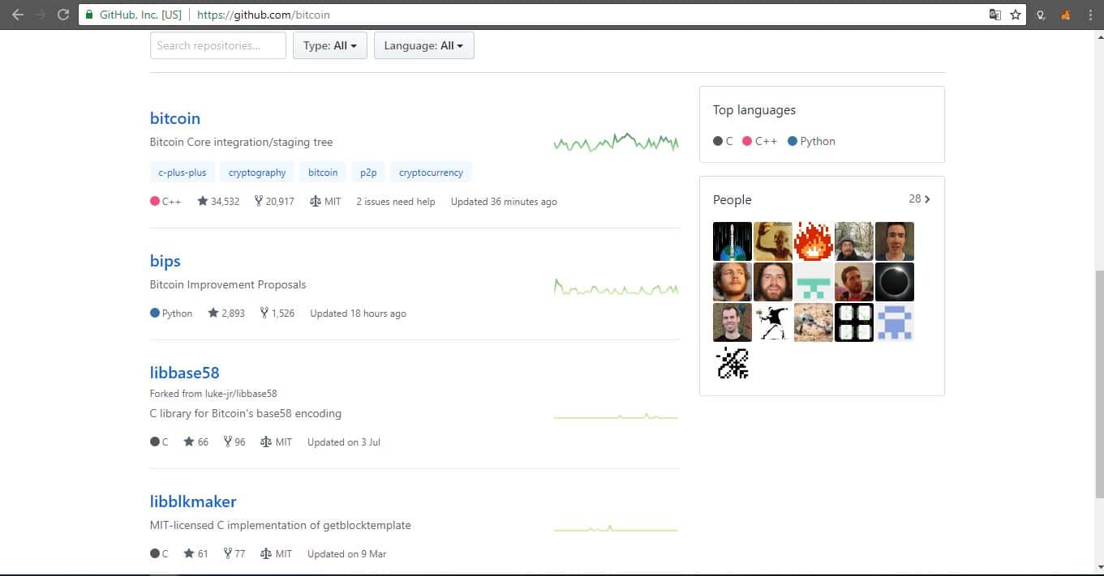Click the fork count 96 on libbase58
This screenshot has height=576, width=1104.
tap(234, 442)
